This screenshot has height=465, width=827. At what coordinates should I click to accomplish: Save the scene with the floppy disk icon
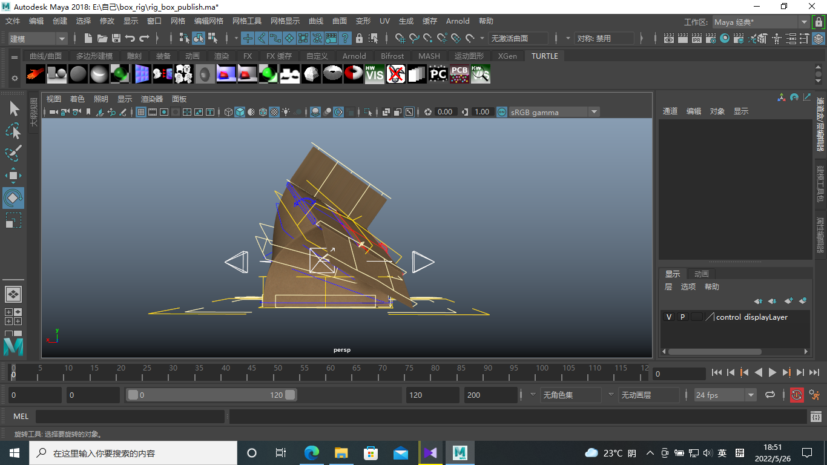pos(116,38)
